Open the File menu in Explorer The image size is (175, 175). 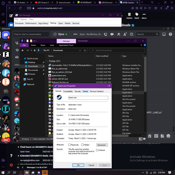click(24, 45)
